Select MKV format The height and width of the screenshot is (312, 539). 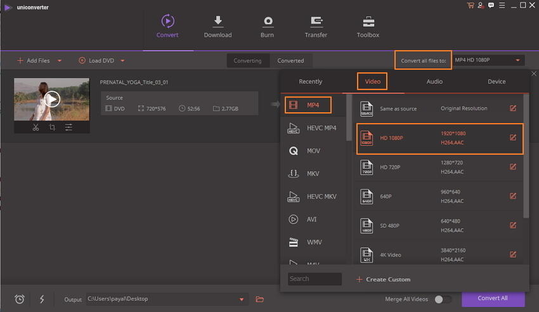click(x=313, y=174)
